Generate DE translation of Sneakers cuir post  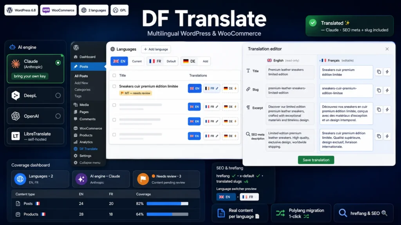[230, 88]
